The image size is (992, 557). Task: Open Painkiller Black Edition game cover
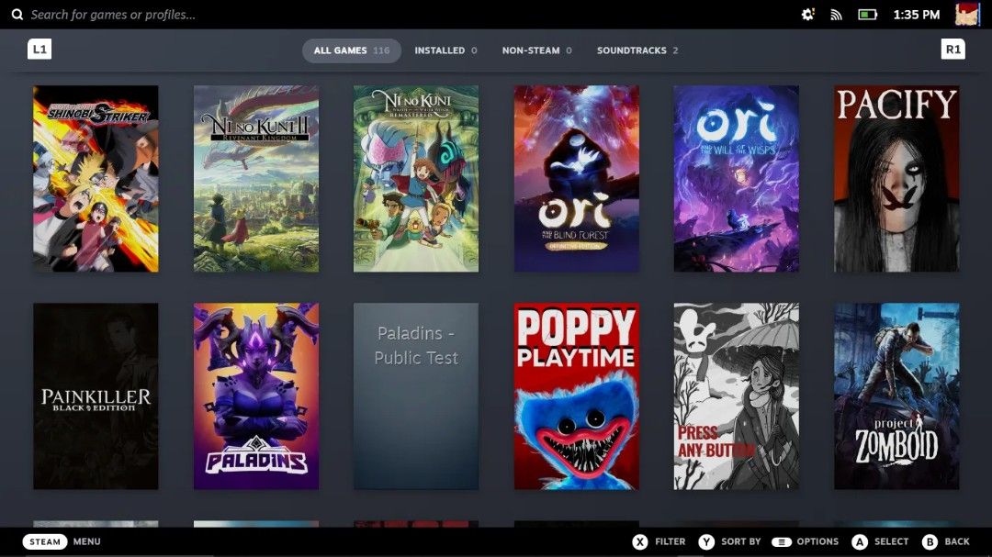tap(96, 396)
